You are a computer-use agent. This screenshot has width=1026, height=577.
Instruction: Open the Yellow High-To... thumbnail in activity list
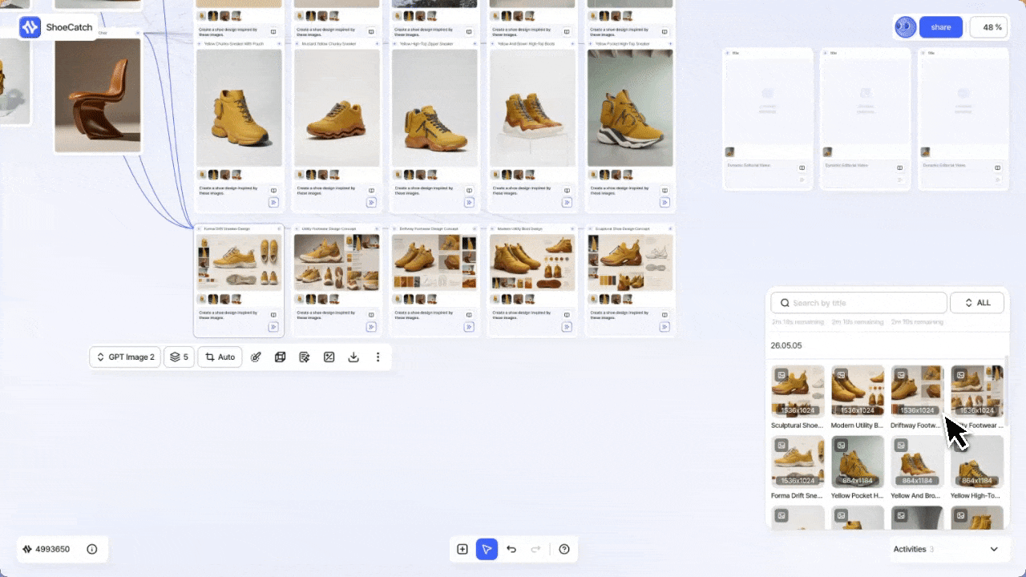pyautogui.click(x=977, y=462)
